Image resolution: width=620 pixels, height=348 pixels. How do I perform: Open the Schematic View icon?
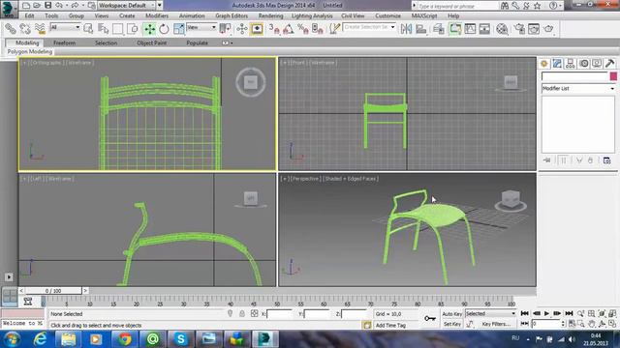[x=484, y=28]
